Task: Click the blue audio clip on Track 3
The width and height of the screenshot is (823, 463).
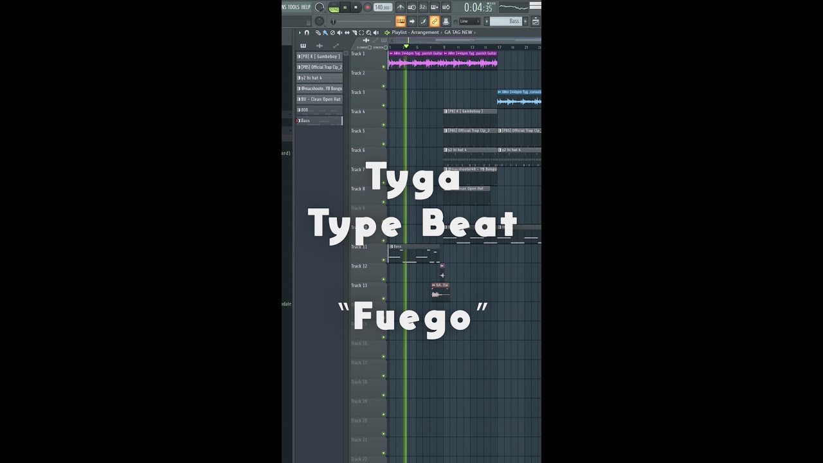Action: tap(520, 99)
